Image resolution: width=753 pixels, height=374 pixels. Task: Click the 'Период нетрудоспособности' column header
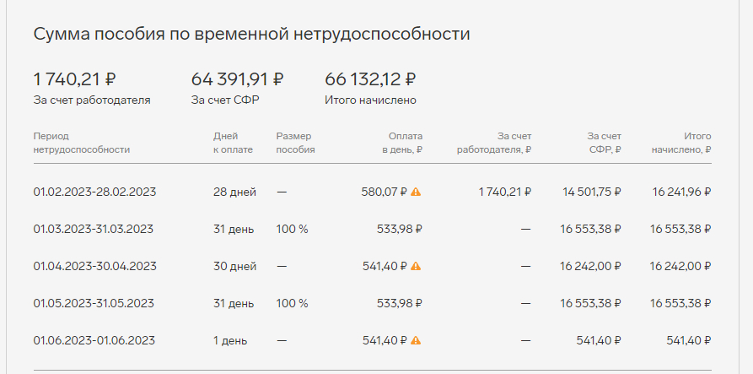82,143
